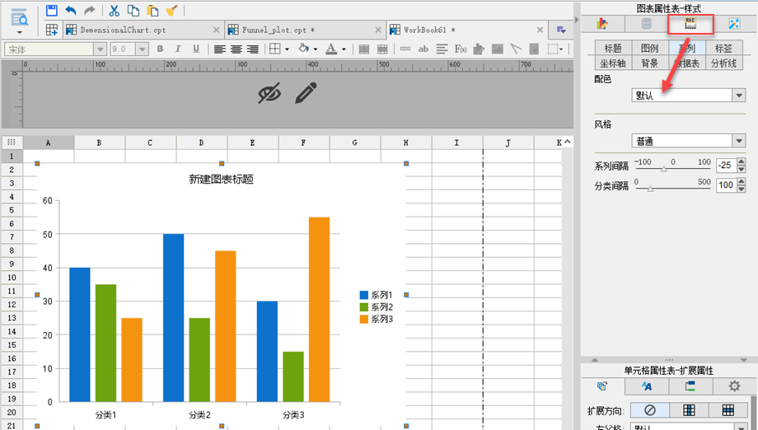This screenshot has height=430, width=758.
Task: Click the Format Painter brush icon
Action: (171, 10)
